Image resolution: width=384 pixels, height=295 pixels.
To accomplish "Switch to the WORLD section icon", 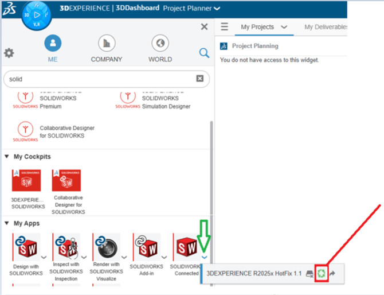I will (160, 43).
